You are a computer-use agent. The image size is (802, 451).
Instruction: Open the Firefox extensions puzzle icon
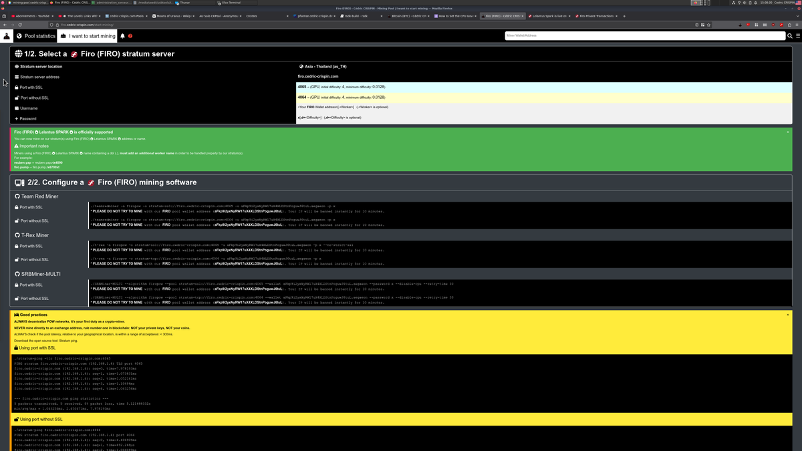pyautogui.click(x=789, y=25)
